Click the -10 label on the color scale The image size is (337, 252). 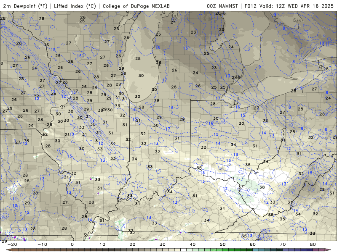42,244
